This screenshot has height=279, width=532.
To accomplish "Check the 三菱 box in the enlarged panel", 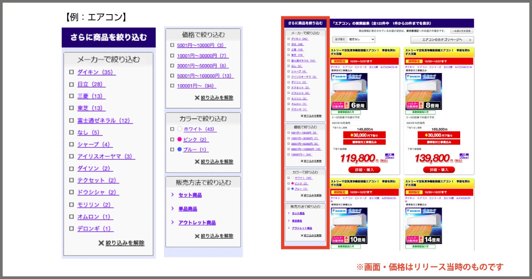I will click(71, 96).
